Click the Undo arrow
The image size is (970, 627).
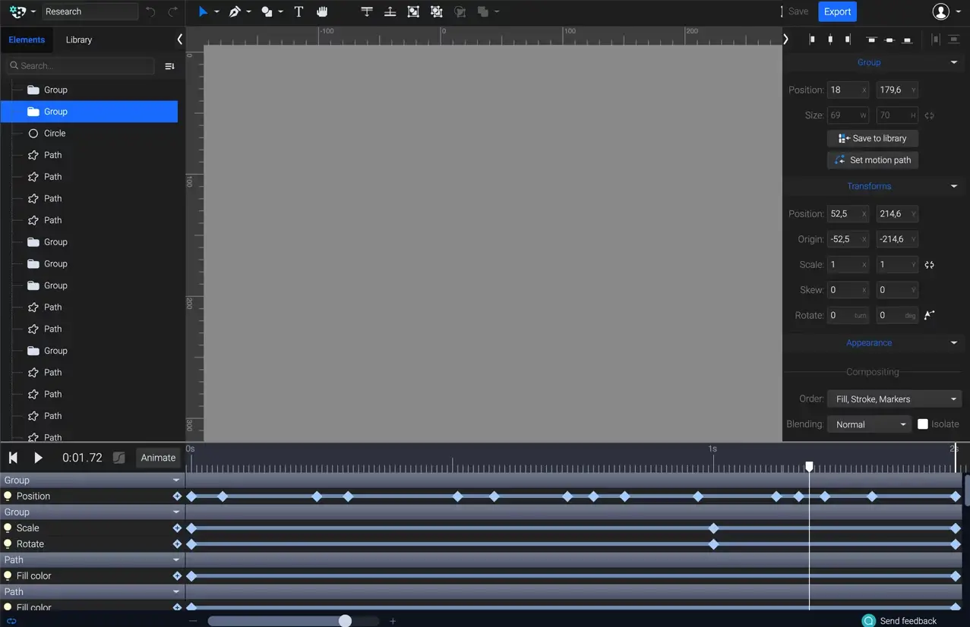[150, 11]
